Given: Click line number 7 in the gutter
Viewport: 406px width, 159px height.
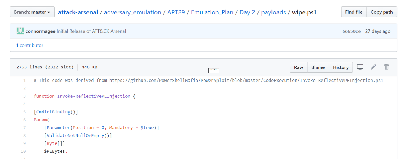Looking at the screenshot, I should click(x=24, y=128).
